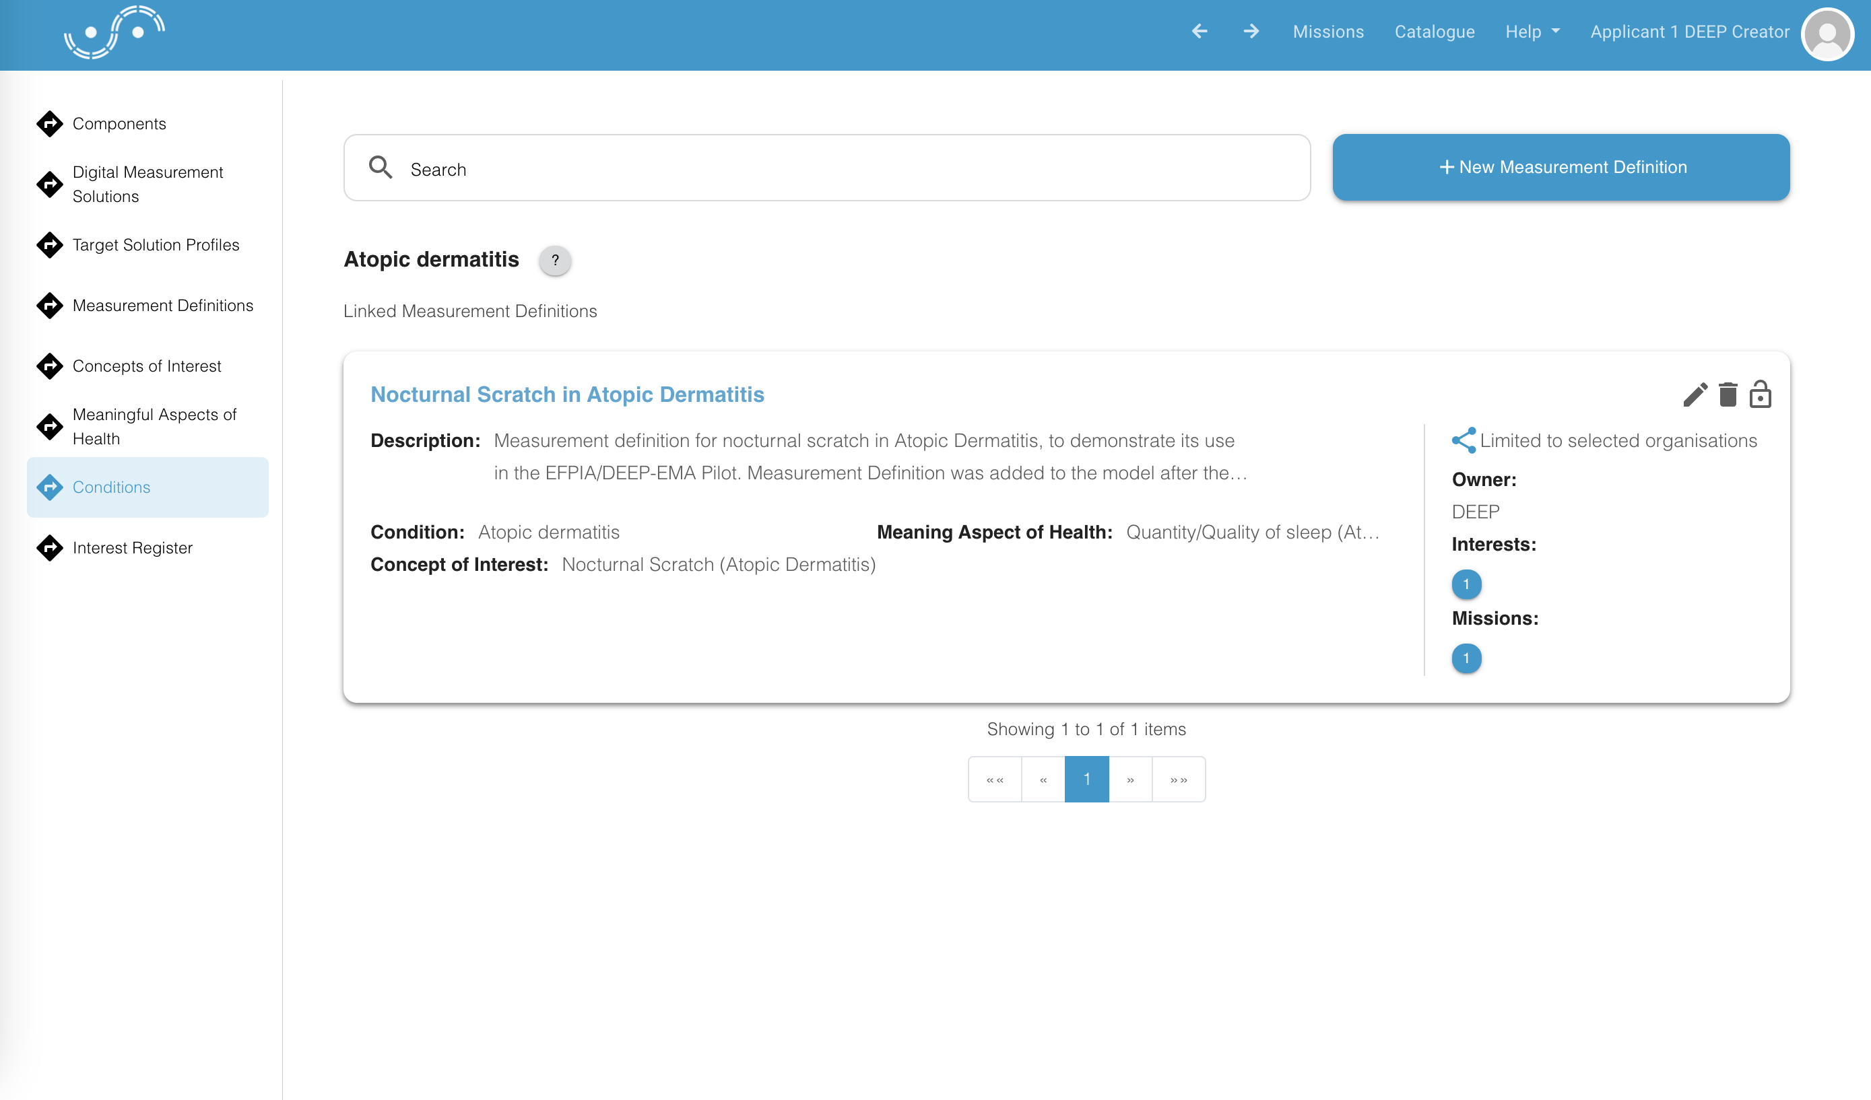The width and height of the screenshot is (1871, 1100).
Task: Click the blue Conditions diamond icon
Action: click(x=50, y=487)
